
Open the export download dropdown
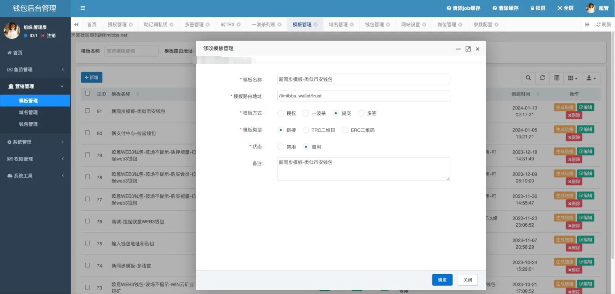tap(591, 78)
